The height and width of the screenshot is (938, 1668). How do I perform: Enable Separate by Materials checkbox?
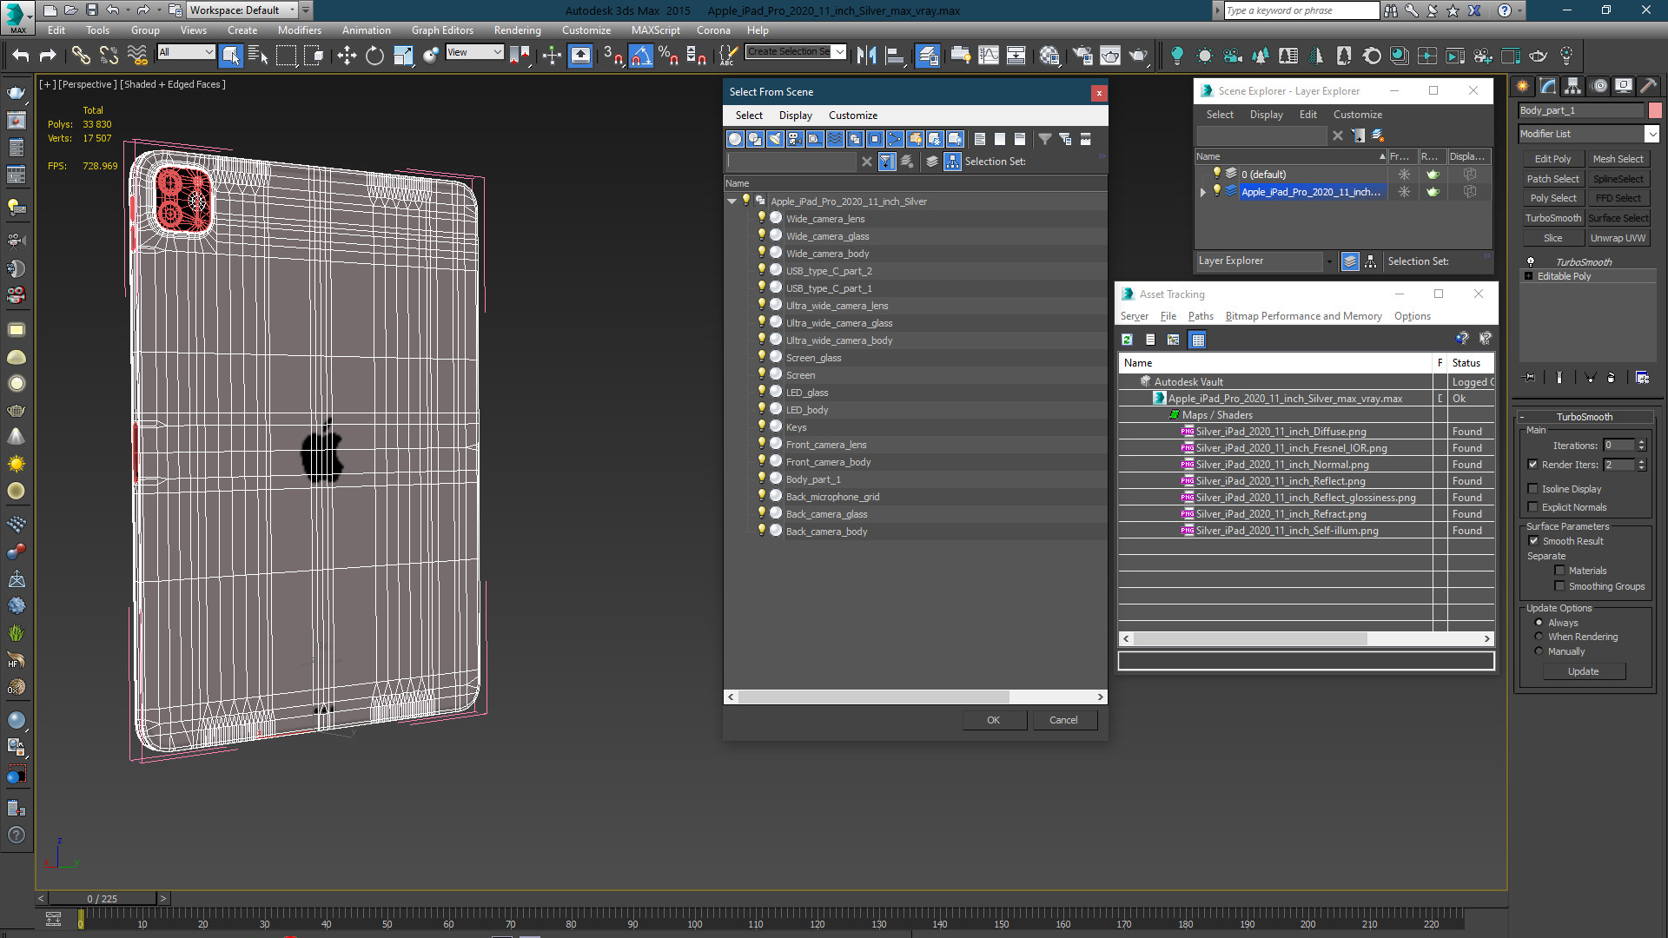[1559, 571]
